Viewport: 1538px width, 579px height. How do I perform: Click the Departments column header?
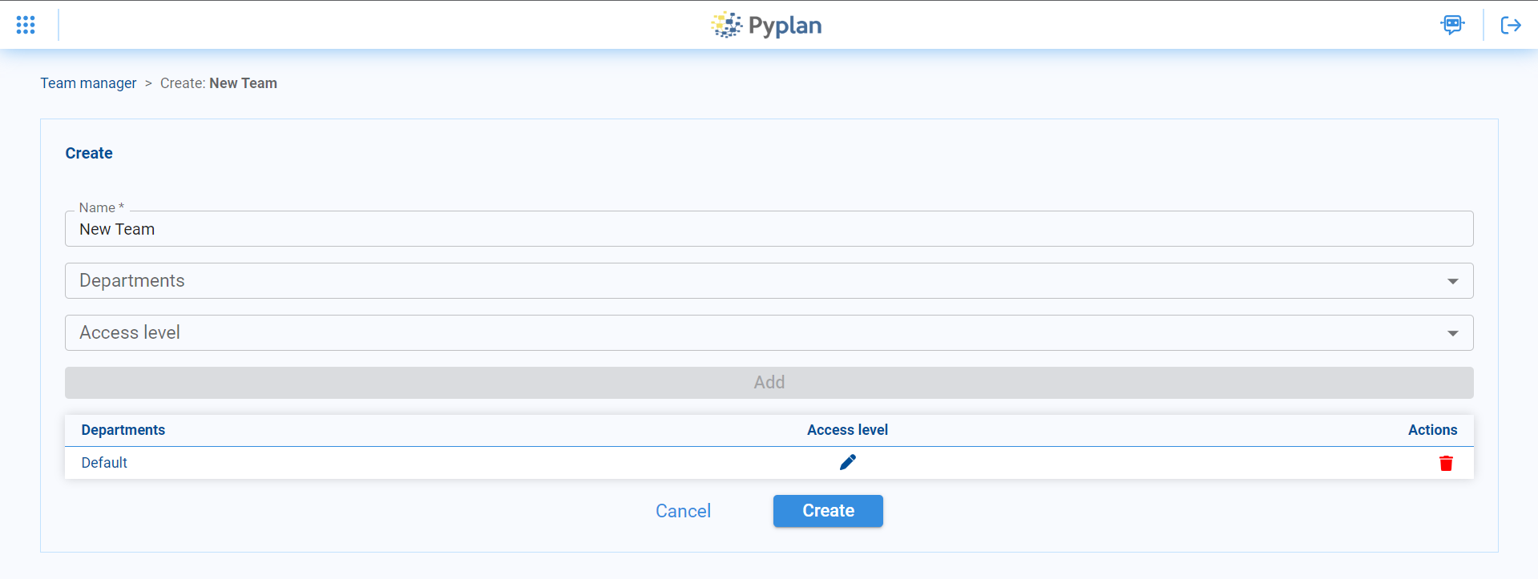(123, 430)
